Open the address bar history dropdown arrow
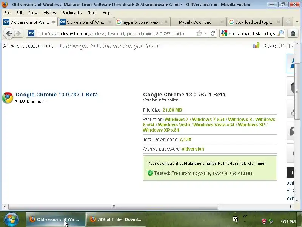This screenshot has width=302, height=227. coord(206,33)
